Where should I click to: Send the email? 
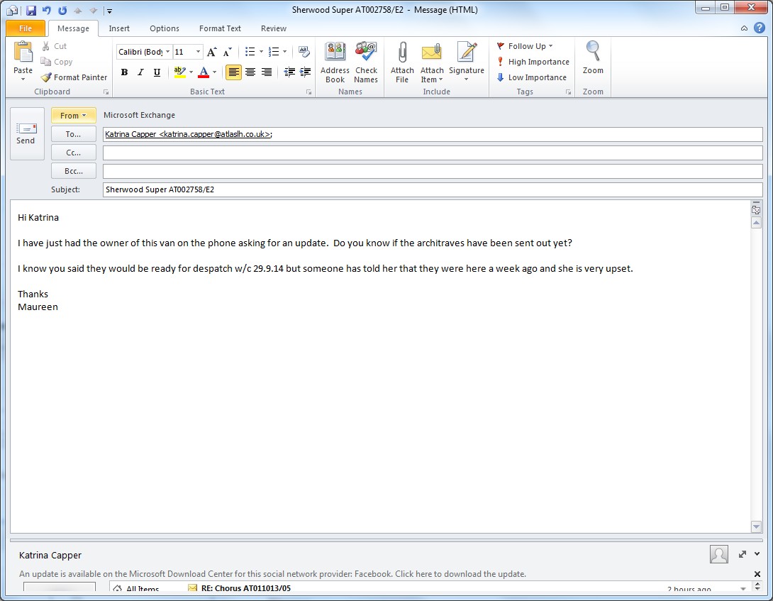point(27,133)
